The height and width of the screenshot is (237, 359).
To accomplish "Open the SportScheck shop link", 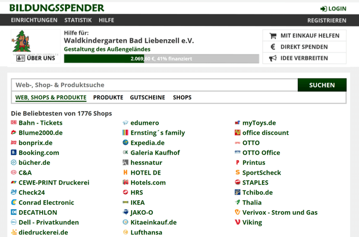I will (261, 173).
